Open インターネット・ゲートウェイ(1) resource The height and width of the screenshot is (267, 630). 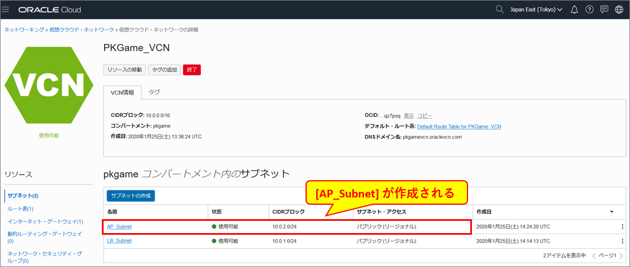click(x=45, y=221)
